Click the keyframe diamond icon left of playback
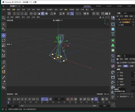 (9, 99)
